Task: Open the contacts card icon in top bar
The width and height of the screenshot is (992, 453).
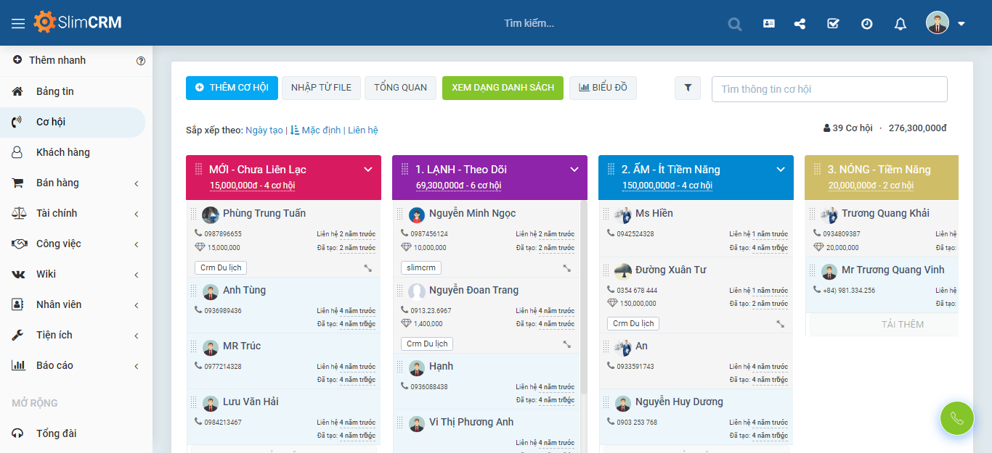Action: [x=768, y=23]
